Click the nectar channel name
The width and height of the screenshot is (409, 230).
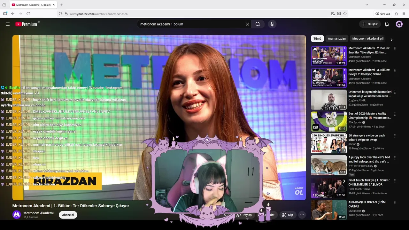click(x=352, y=144)
